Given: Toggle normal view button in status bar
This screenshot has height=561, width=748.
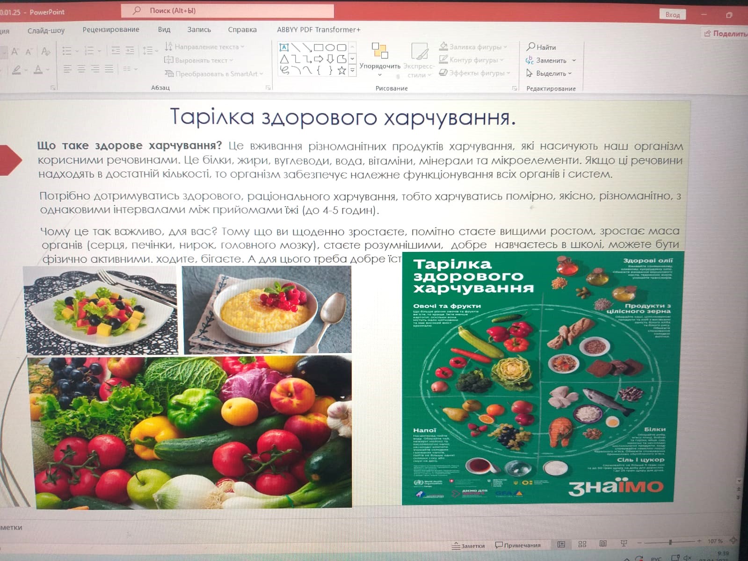Looking at the screenshot, I should (561, 544).
